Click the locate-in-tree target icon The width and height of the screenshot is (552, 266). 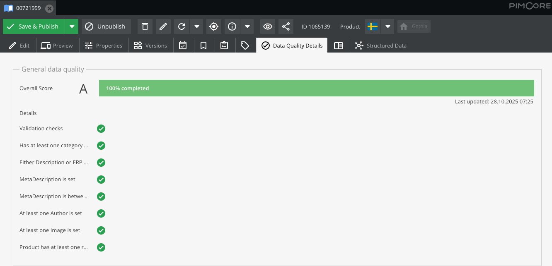pos(214,26)
